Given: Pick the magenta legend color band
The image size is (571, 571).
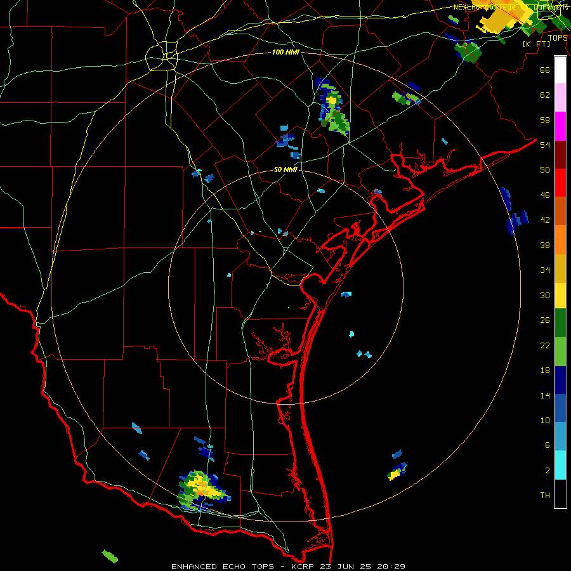Looking at the screenshot, I should [x=560, y=126].
